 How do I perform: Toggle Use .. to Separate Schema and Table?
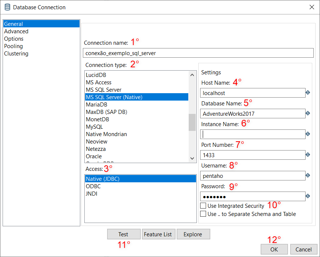[x=203, y=214]
